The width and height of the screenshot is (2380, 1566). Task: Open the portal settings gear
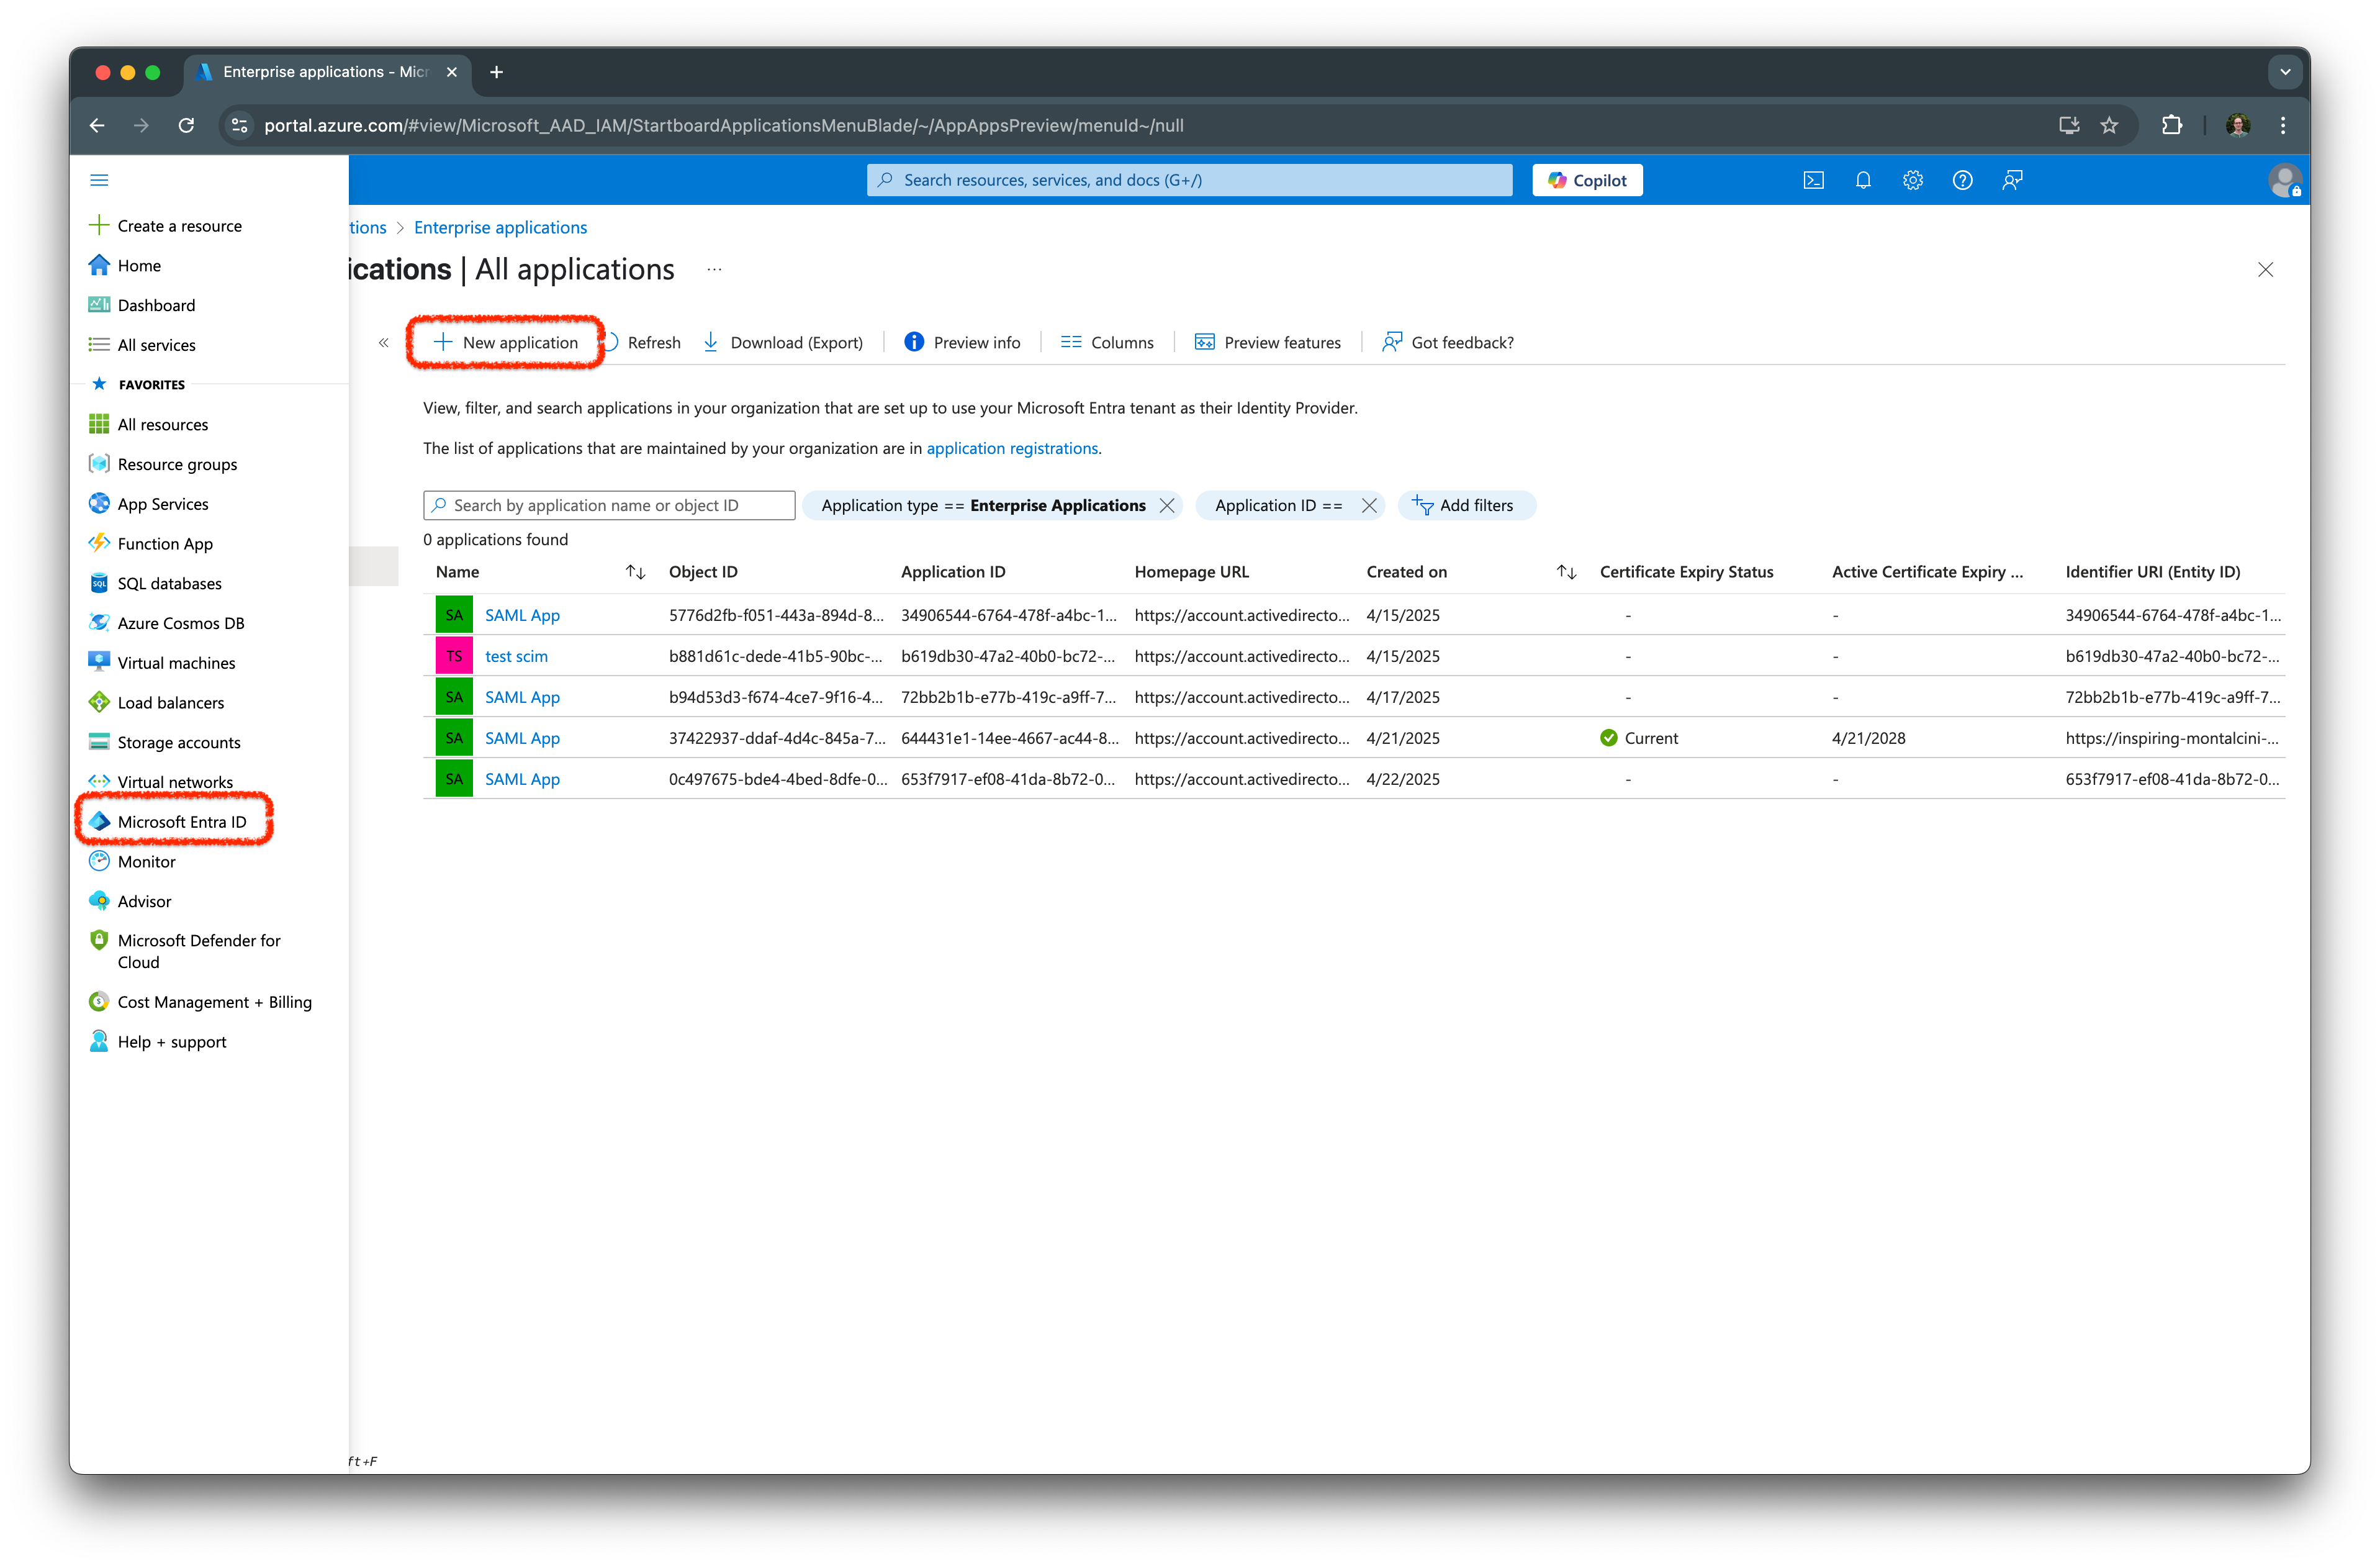(x=1913, y=180)
